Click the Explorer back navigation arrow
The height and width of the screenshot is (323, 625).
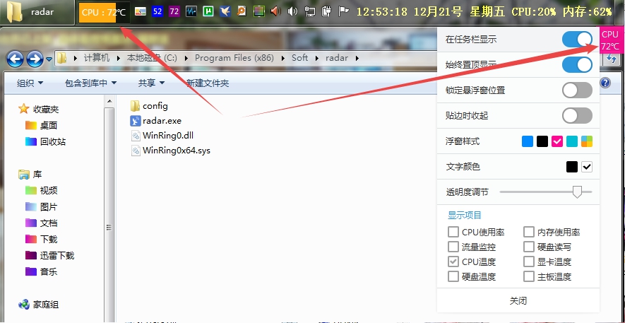point(15,59)
